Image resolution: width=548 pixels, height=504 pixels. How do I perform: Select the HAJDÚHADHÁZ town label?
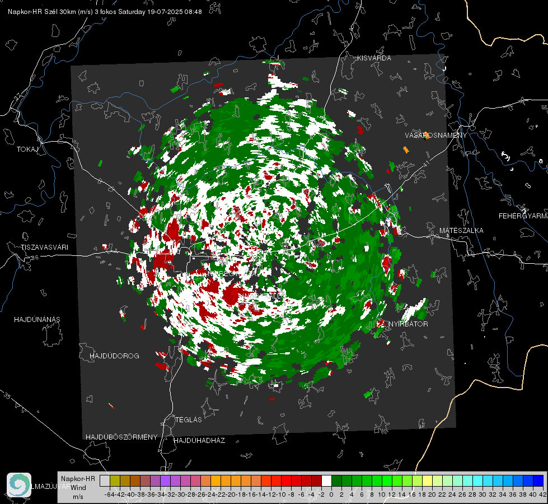click(199, 440)
